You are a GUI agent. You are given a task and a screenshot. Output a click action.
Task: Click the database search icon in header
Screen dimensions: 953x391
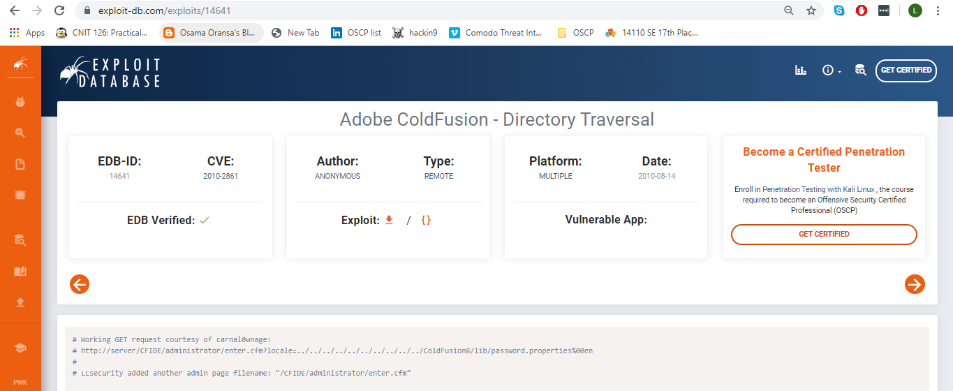click(860, 70)
